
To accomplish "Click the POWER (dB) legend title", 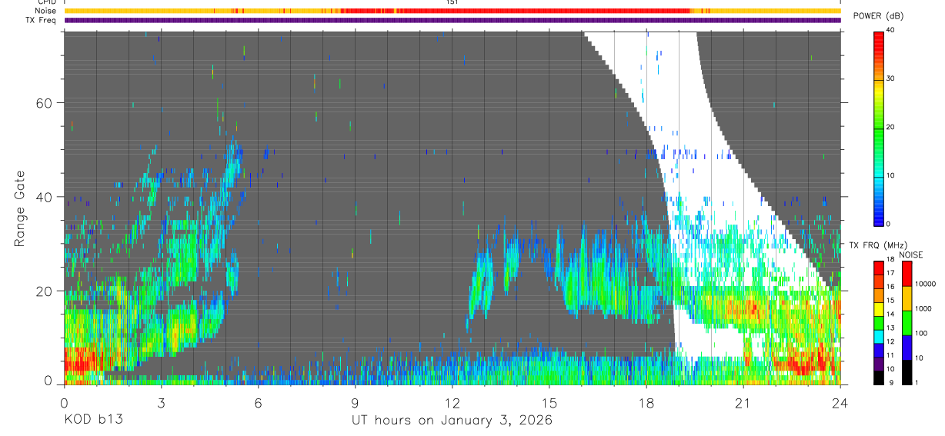I will pos(878,16).
